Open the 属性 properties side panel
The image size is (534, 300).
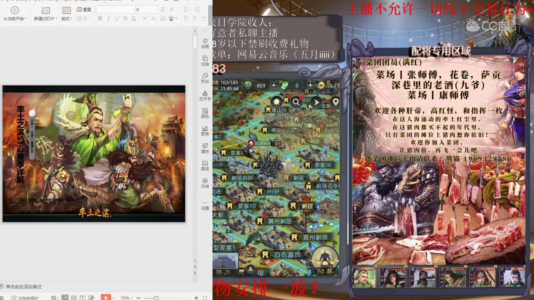tap(205, 148)
